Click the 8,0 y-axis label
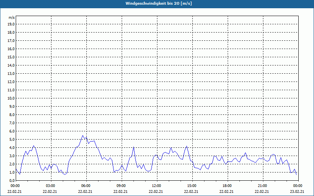 [x=12, y=114]
